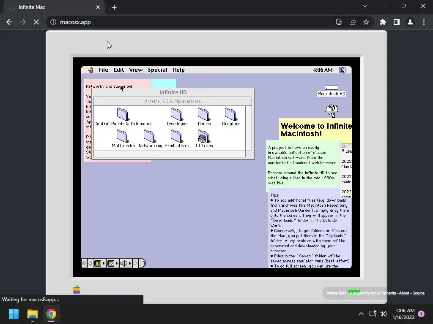Image resolution: width=433 pixels, height=324 pixels.
Task: Open a new Chrome tab
Action: pyautogui.click(x=114, y=7)
